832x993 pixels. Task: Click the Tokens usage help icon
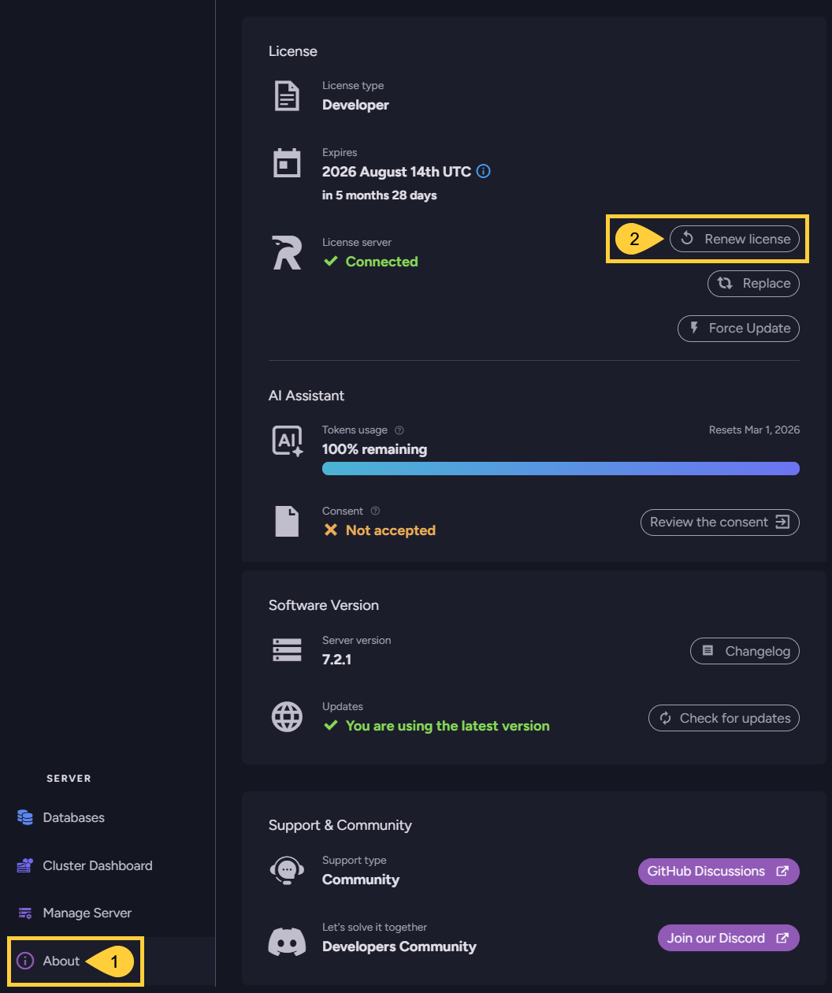point(399,430)
